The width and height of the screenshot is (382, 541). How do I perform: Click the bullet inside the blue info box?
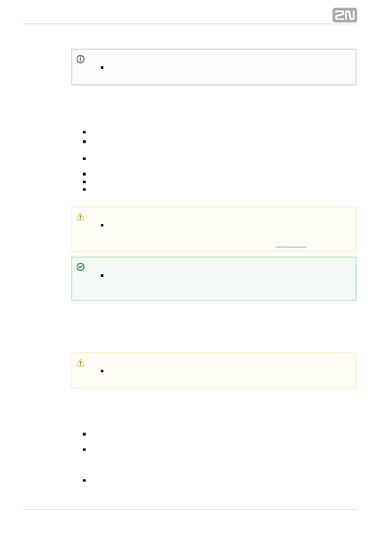pos(102,68)
